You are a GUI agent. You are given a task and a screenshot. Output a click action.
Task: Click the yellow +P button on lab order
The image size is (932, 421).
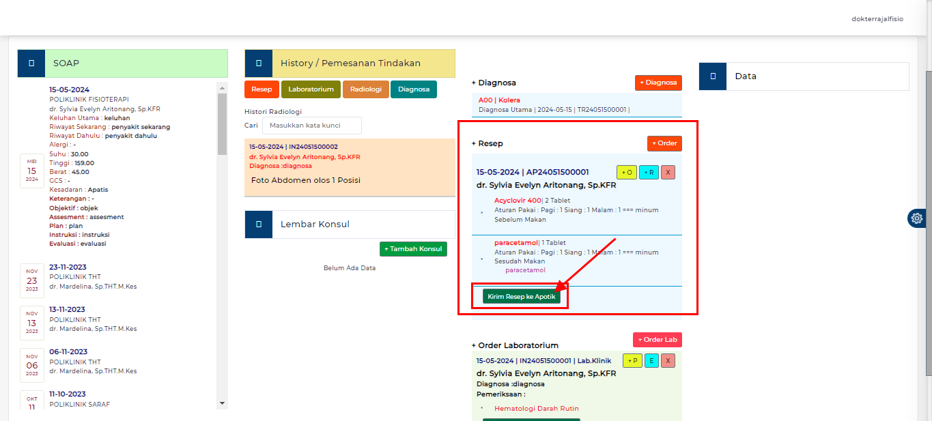tap(632, 361)
